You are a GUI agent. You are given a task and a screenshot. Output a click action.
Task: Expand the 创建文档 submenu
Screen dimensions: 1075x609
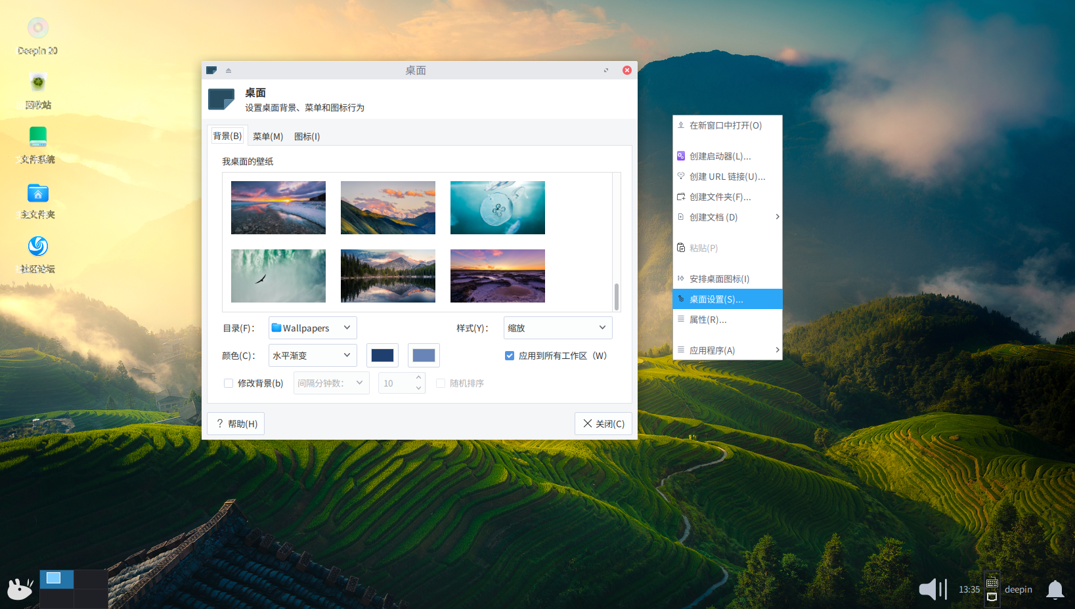click(728, 217)
